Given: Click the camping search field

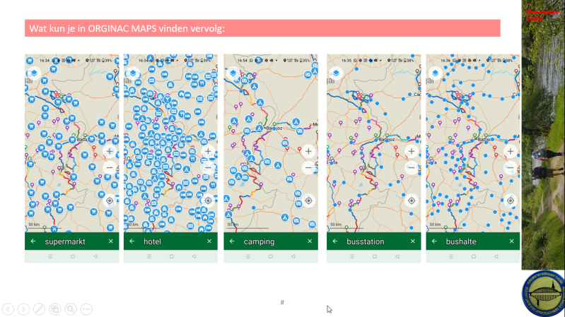Looking at the screenshot, I should click(x=271, y=241).
